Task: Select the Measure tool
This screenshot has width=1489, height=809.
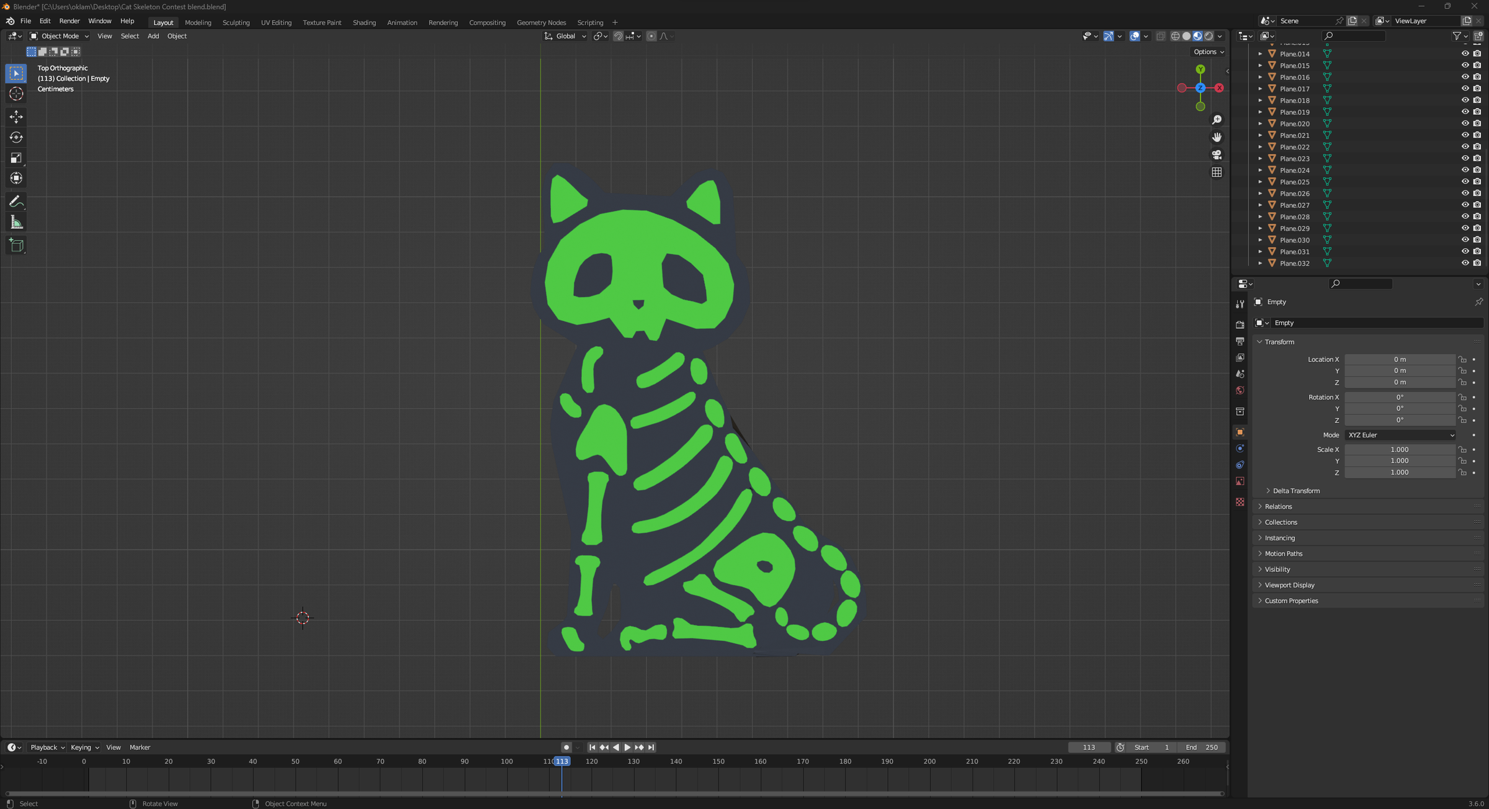Action: tap(16, 222)
